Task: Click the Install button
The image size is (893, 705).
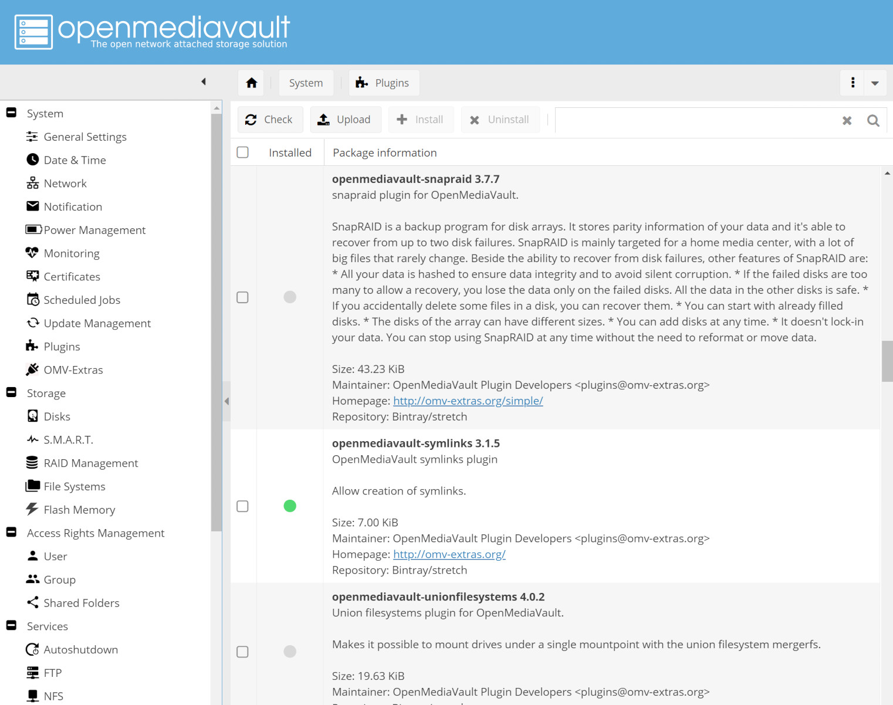Action: pyautogui.click(x=420, y=120)
